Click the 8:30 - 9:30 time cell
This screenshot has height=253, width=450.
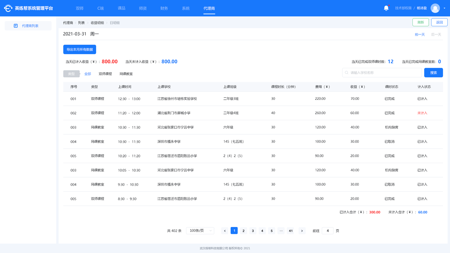tap(127, 199)
